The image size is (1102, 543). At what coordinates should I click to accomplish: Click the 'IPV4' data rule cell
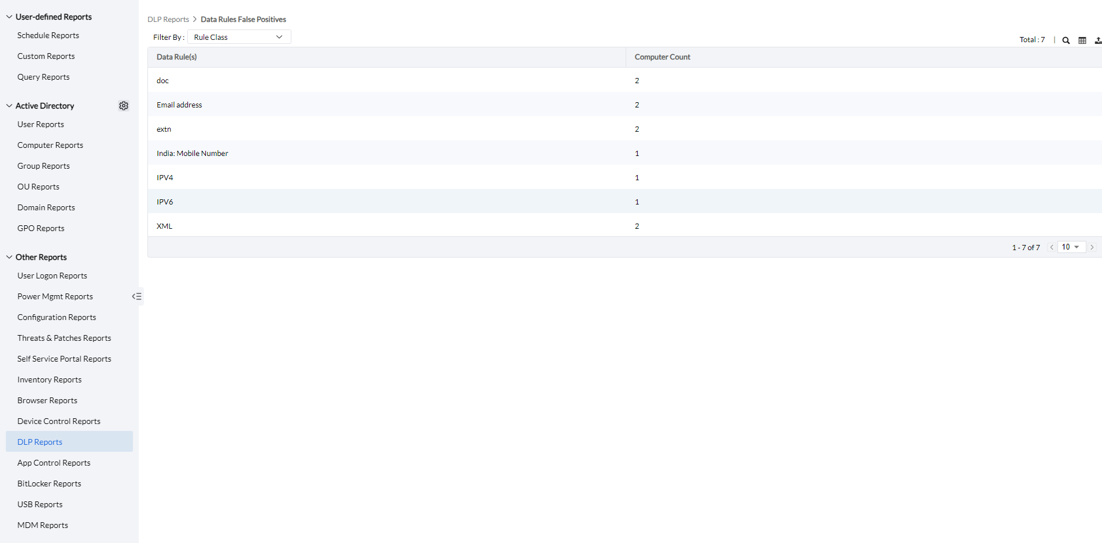click(165, 177)
